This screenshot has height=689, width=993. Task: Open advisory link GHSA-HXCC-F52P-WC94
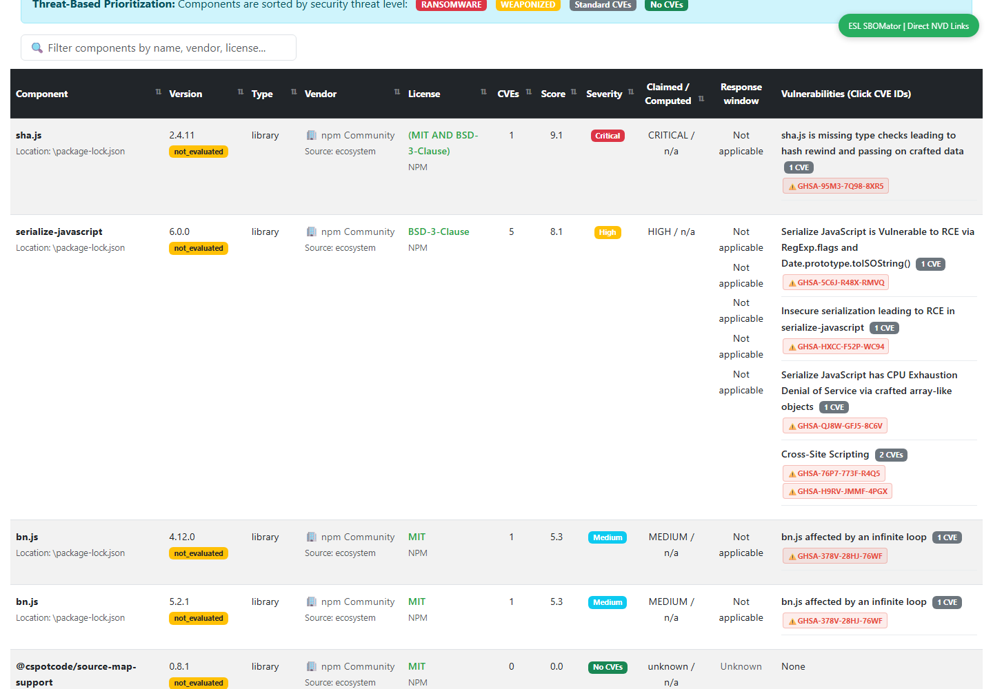pos(836,347)
